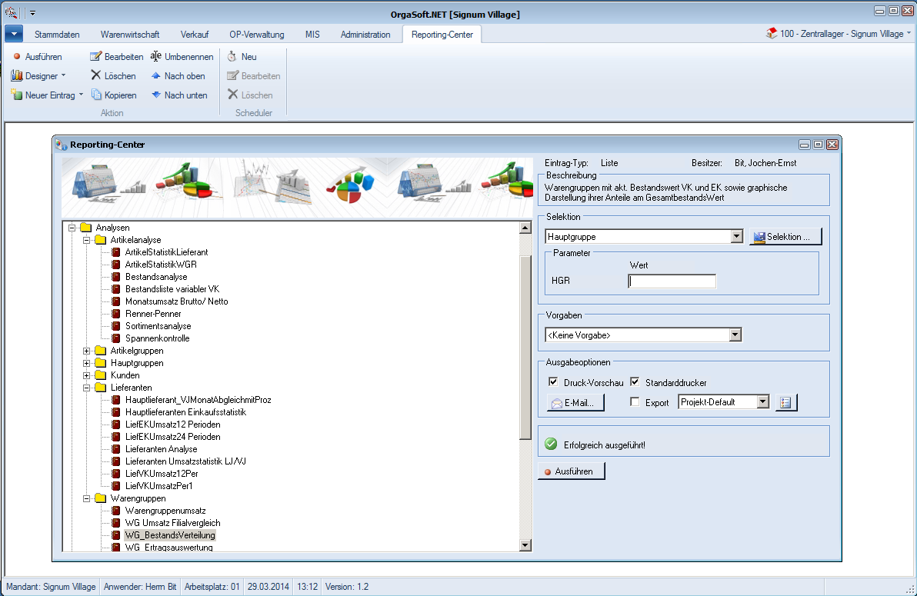The width and height of the screenshot is (917, 596).
Task: Click the Ausführen icon in the ribbon
Action: (x=17, y=57)
